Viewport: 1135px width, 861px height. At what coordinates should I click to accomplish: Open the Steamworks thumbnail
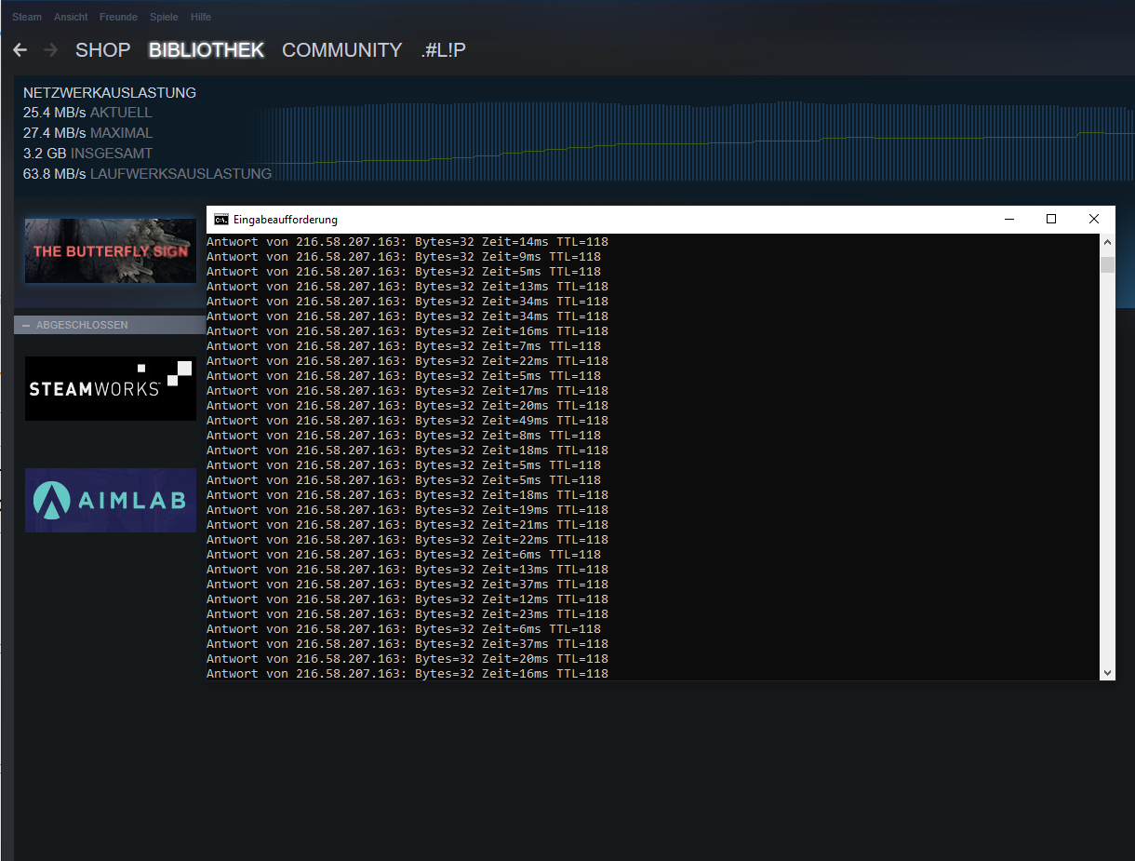tap(111, 388)
